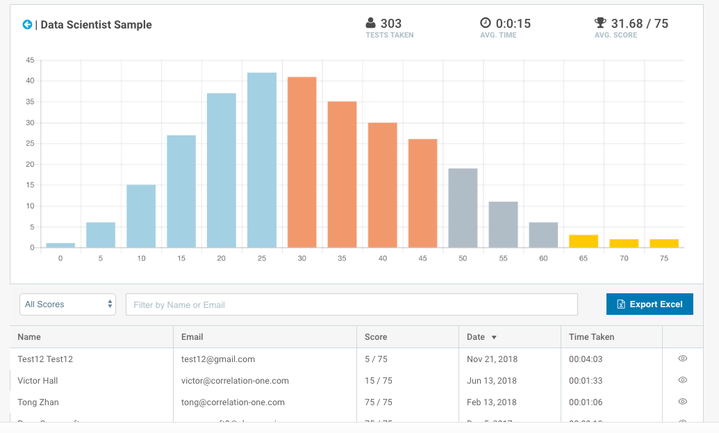This screenshot has height=433, width=719.
Task: Click the gray bar at score 50
Action: point(463,208)
